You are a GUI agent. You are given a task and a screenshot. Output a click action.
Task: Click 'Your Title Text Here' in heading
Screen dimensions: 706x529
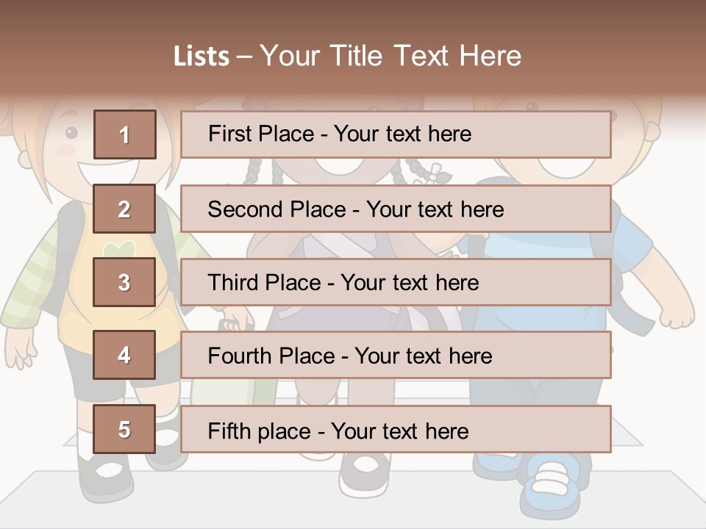click(391, 56)
